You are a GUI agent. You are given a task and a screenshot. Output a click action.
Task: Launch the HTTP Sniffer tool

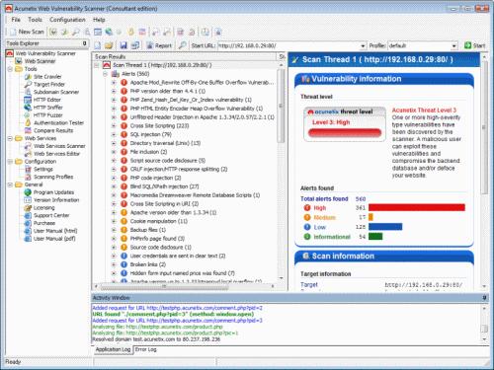coord(47,108)
